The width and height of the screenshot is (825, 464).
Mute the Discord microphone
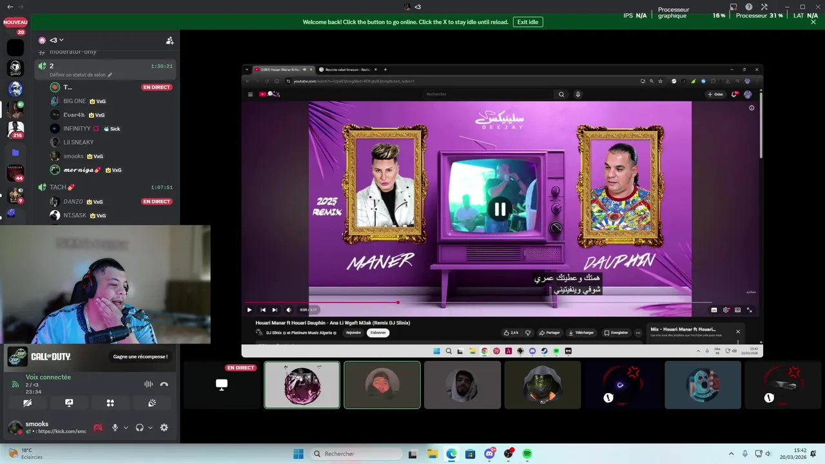[x=115, y=427]
